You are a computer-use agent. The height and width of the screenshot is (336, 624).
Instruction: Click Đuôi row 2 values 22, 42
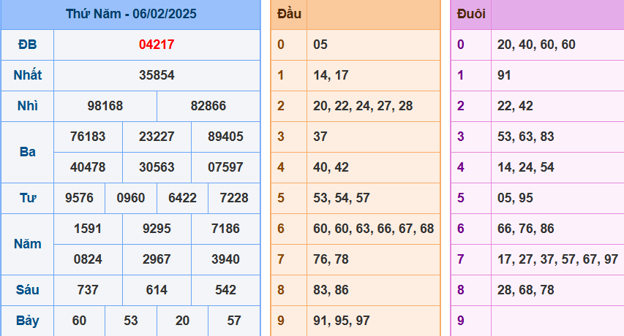click(x=515, y=106)
